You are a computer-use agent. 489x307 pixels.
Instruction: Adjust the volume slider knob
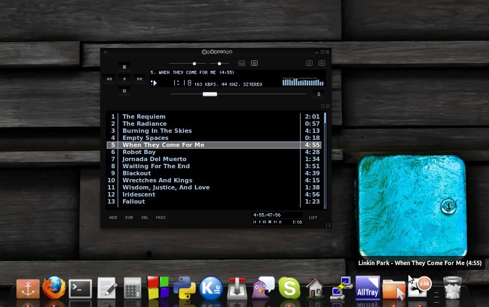194,64
